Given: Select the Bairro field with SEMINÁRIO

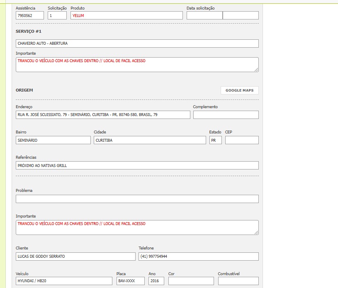Looking at the screenshot, I should (x=53, y=140).
